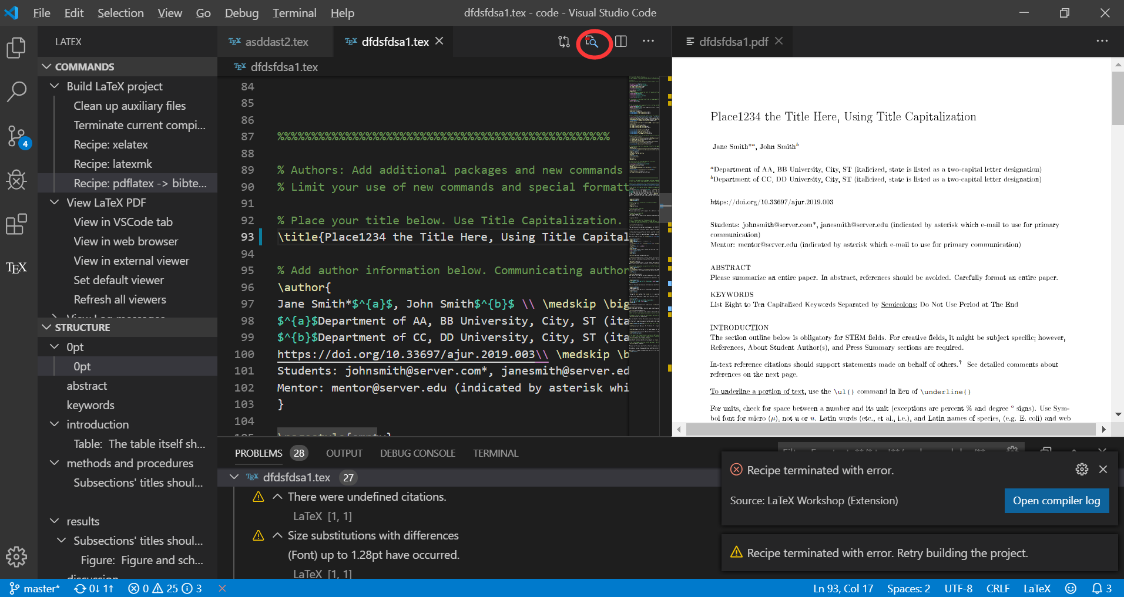Click the Open compiler log button
This screenshot has width=1124, height=597.
coord(1056,500)
